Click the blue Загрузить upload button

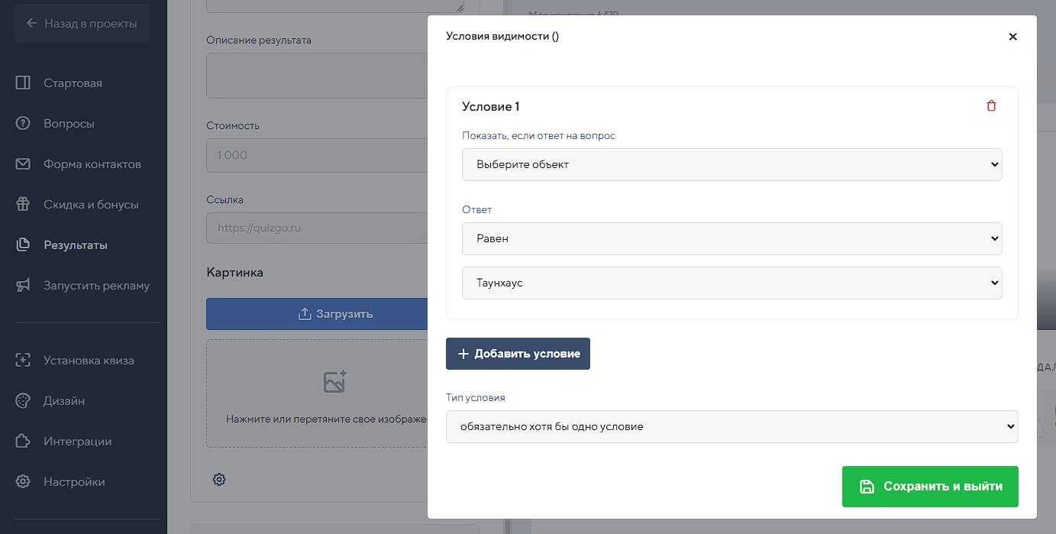click(x=317, y=314)
